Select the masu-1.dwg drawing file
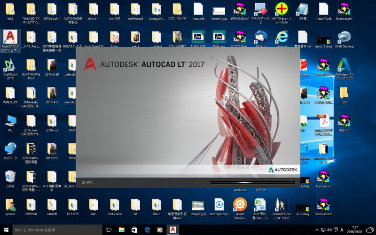Image resolution: width=376 pixels, height=235 pixels. 323,42
